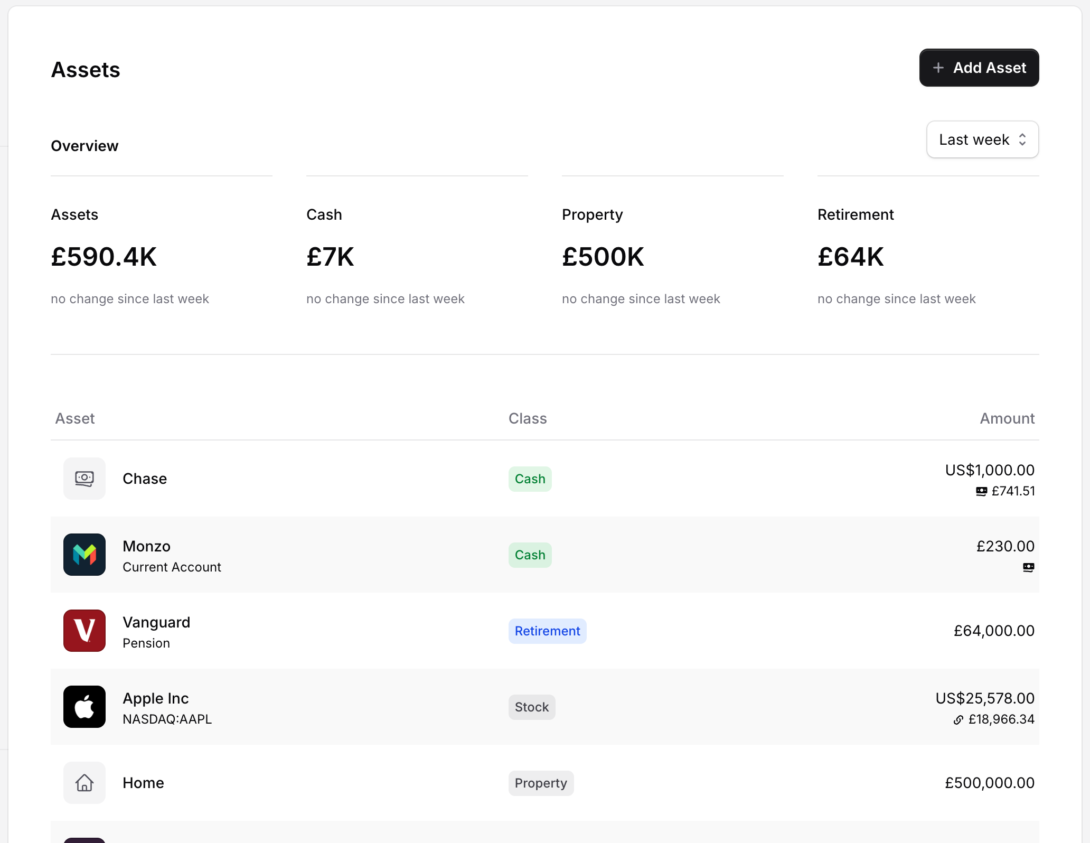Click the Class column header
1090x843 pixels.
(x=528, y=418)
